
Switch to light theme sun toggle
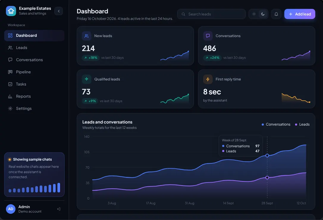pyautogui.click(x=254, y=14)
